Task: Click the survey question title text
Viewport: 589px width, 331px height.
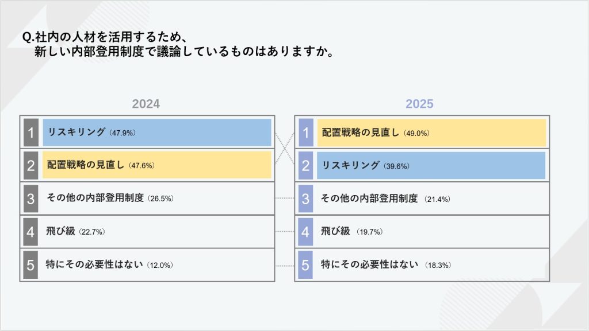Action: (x=178, y=45)
